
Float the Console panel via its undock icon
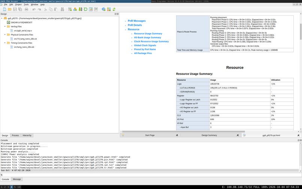click(x=299, y=140)
